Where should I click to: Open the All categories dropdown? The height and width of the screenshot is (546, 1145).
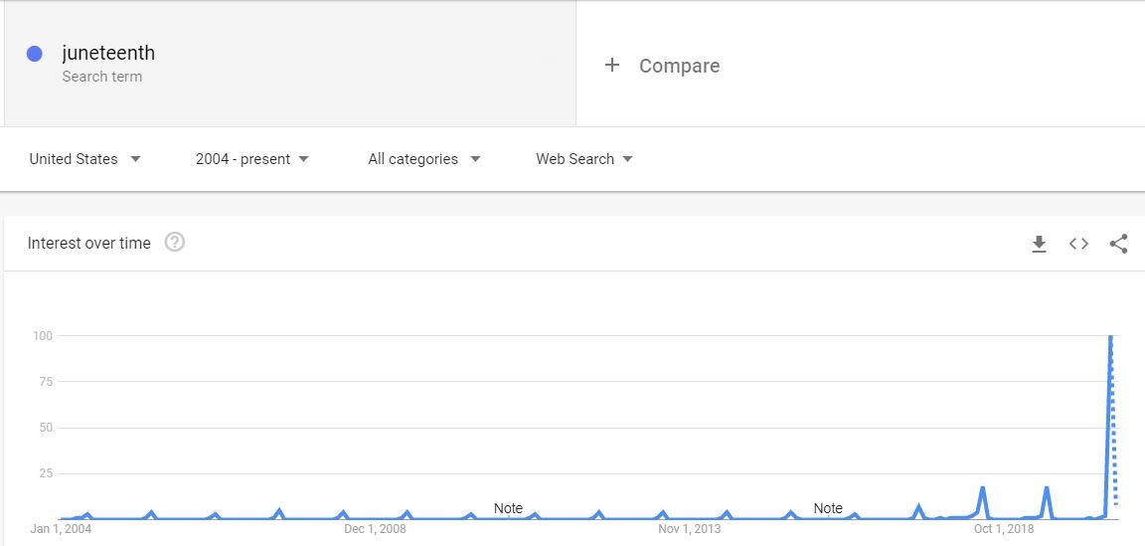pos(424,159)
